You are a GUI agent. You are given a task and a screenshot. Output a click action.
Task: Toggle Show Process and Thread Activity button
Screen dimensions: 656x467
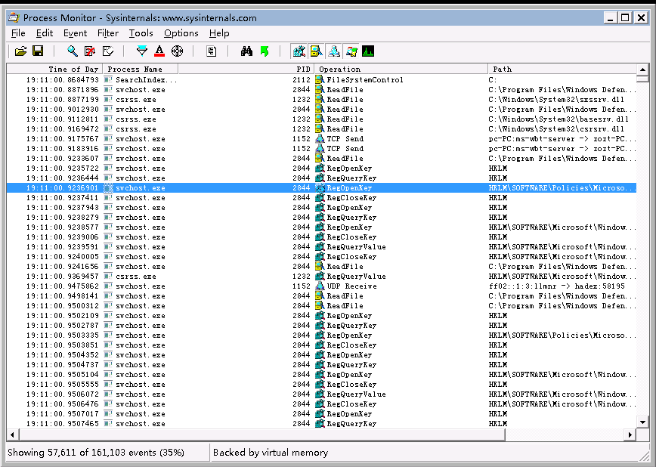(351, 51)
